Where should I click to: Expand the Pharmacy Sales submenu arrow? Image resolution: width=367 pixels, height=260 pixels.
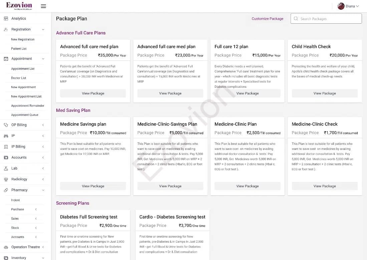click(36, 219)
